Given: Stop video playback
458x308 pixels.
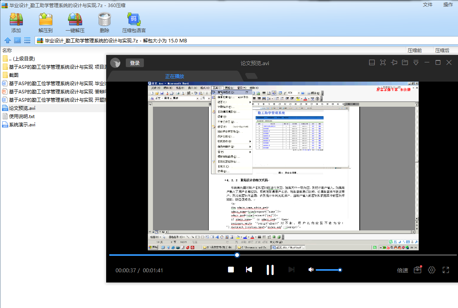Looking at the screenshot, I should click(231, 270).
